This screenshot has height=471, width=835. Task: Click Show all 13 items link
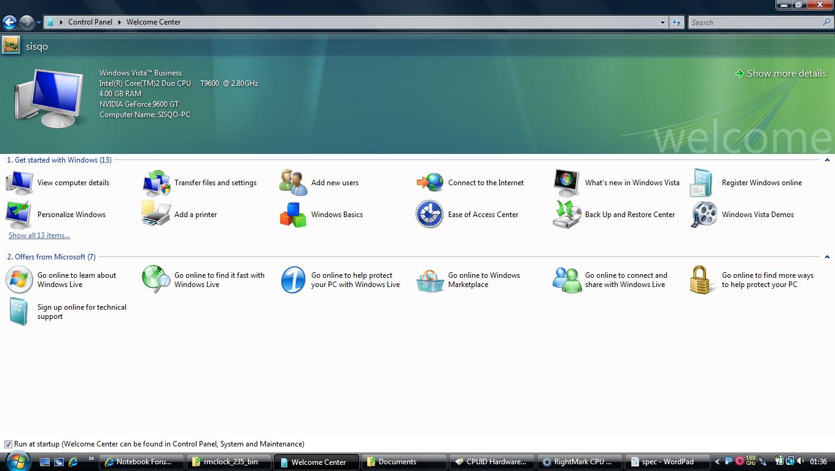(x=39, y=235)
